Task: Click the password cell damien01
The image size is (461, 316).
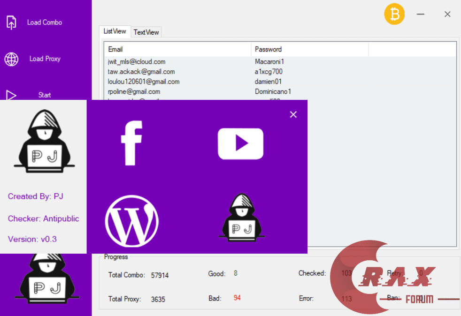Action: pos(268,82)
